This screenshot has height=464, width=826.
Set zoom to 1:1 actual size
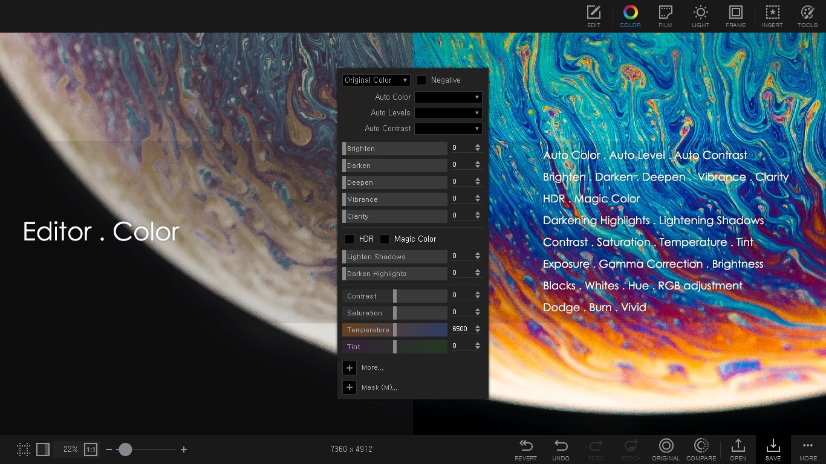pos(91,449)
